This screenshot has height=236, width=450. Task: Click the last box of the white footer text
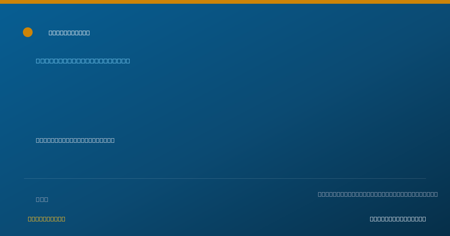[x=424, y=219]
